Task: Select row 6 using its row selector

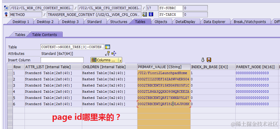Action: pos(10,104)
